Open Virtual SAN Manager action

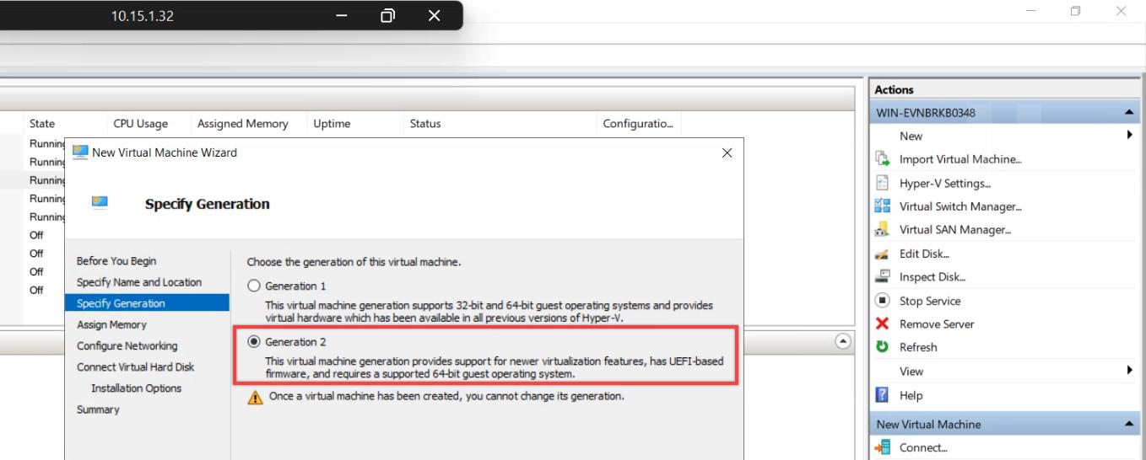pyautogui.click(x=955, y=229)
